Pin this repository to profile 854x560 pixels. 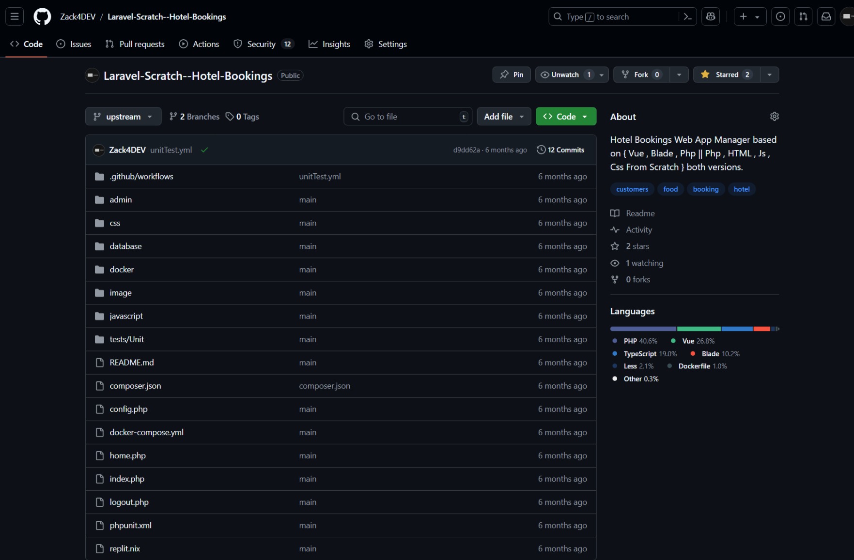[x=512, y=75]
